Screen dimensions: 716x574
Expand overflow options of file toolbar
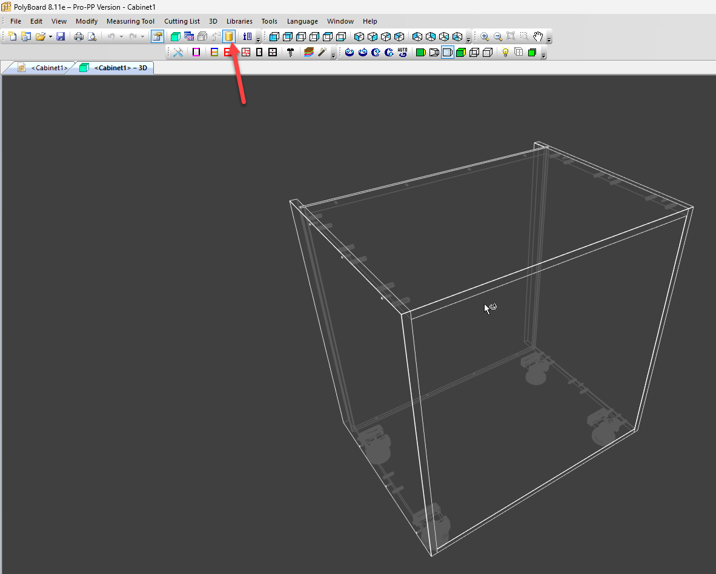258,39
